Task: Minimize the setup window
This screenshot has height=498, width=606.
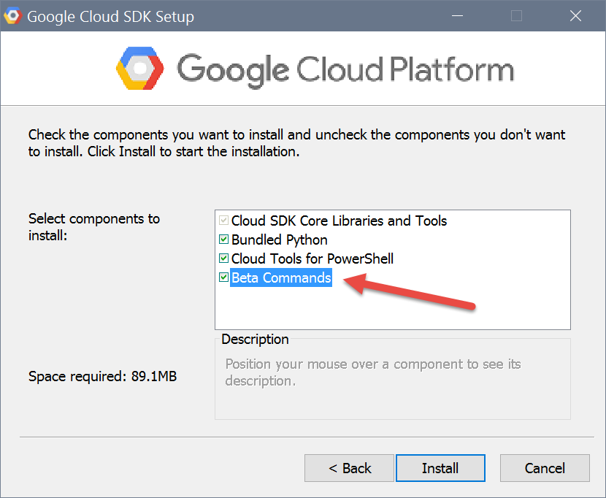Action: coord(458,15)
